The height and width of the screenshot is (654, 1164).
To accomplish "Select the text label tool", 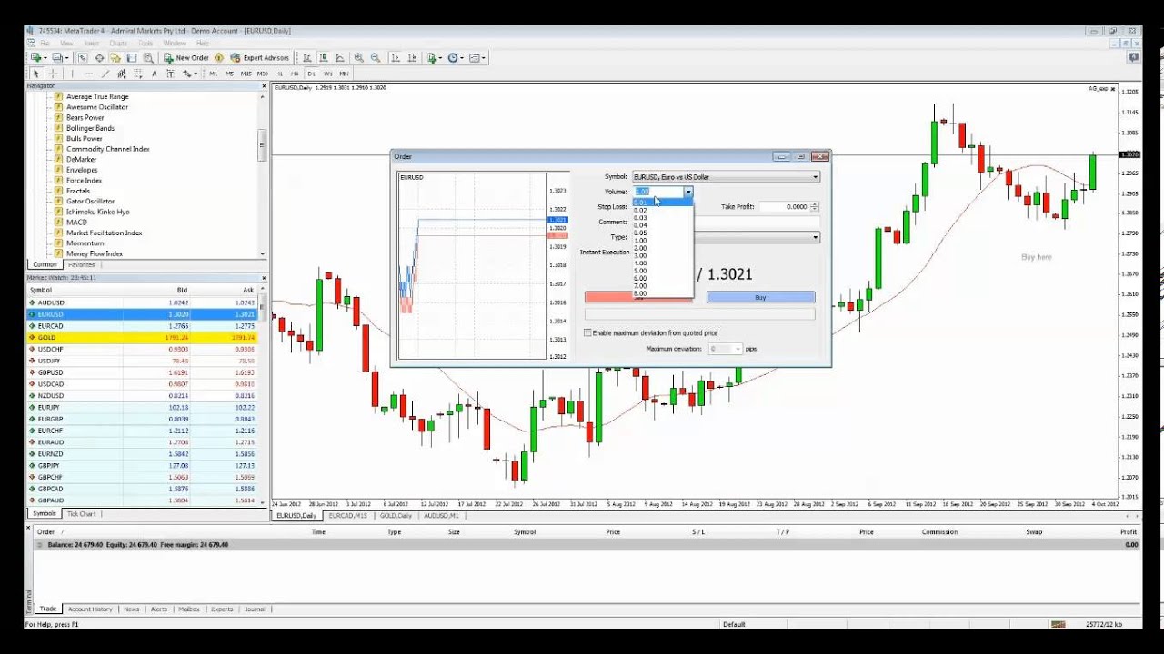I will pos(171,74).
